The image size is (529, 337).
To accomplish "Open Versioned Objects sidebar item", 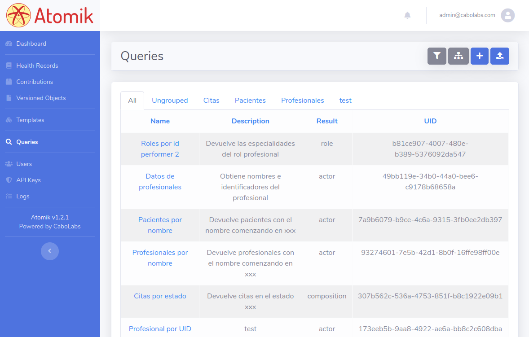I will 41,98.
